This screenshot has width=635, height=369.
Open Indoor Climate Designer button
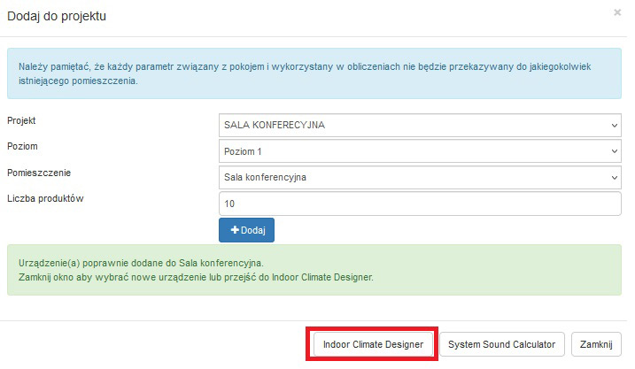pos(373,344)
